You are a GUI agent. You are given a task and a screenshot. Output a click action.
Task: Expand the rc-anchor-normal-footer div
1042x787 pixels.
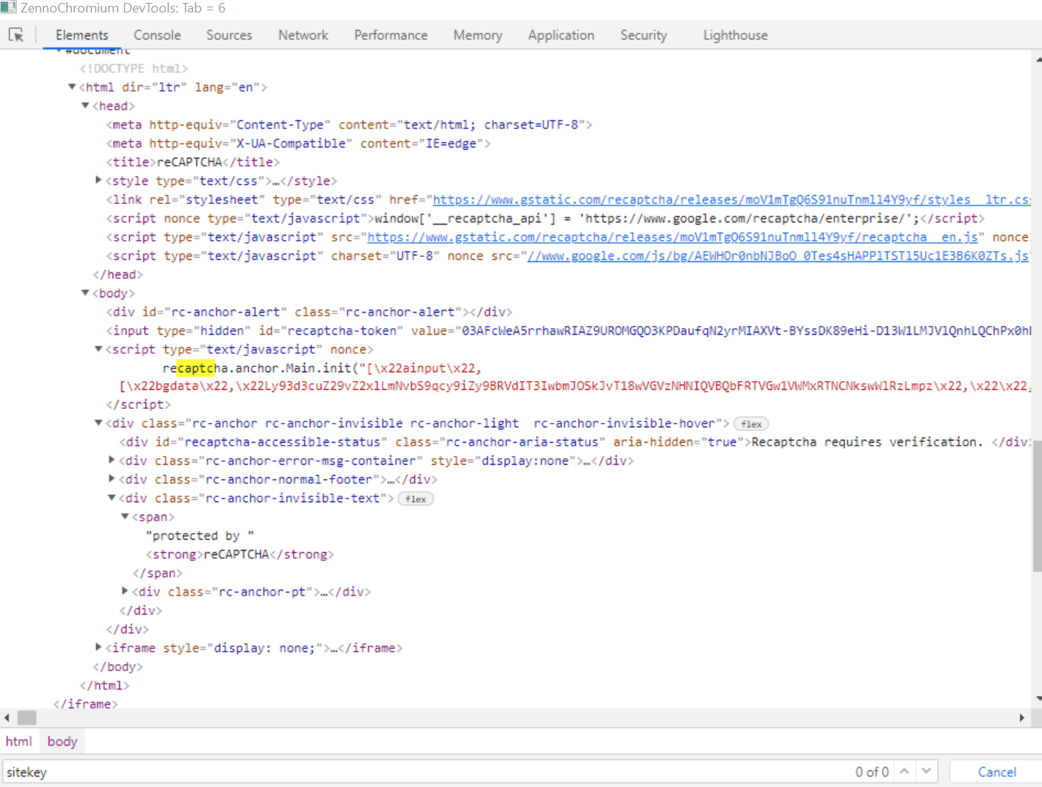[112, 479]
